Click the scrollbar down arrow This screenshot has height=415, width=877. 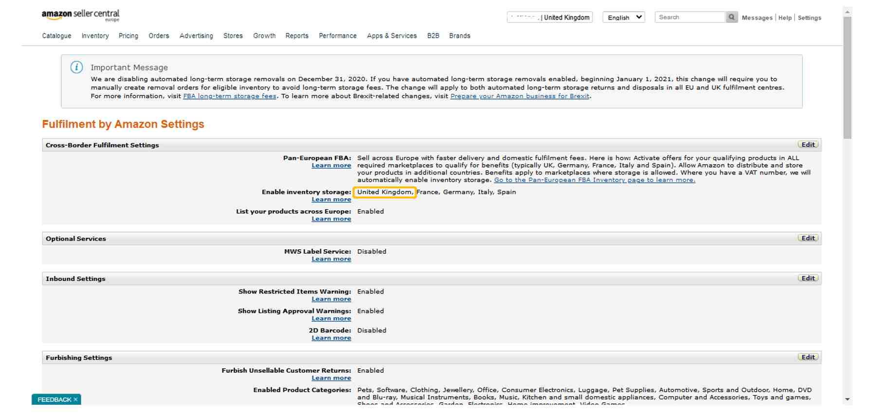pyautogui.click(x=847, y=399)
